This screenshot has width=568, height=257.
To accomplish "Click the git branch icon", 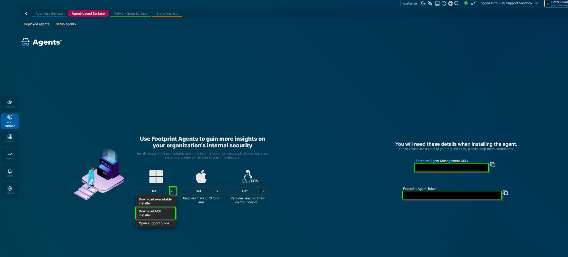I will click(x=473, y=3).
